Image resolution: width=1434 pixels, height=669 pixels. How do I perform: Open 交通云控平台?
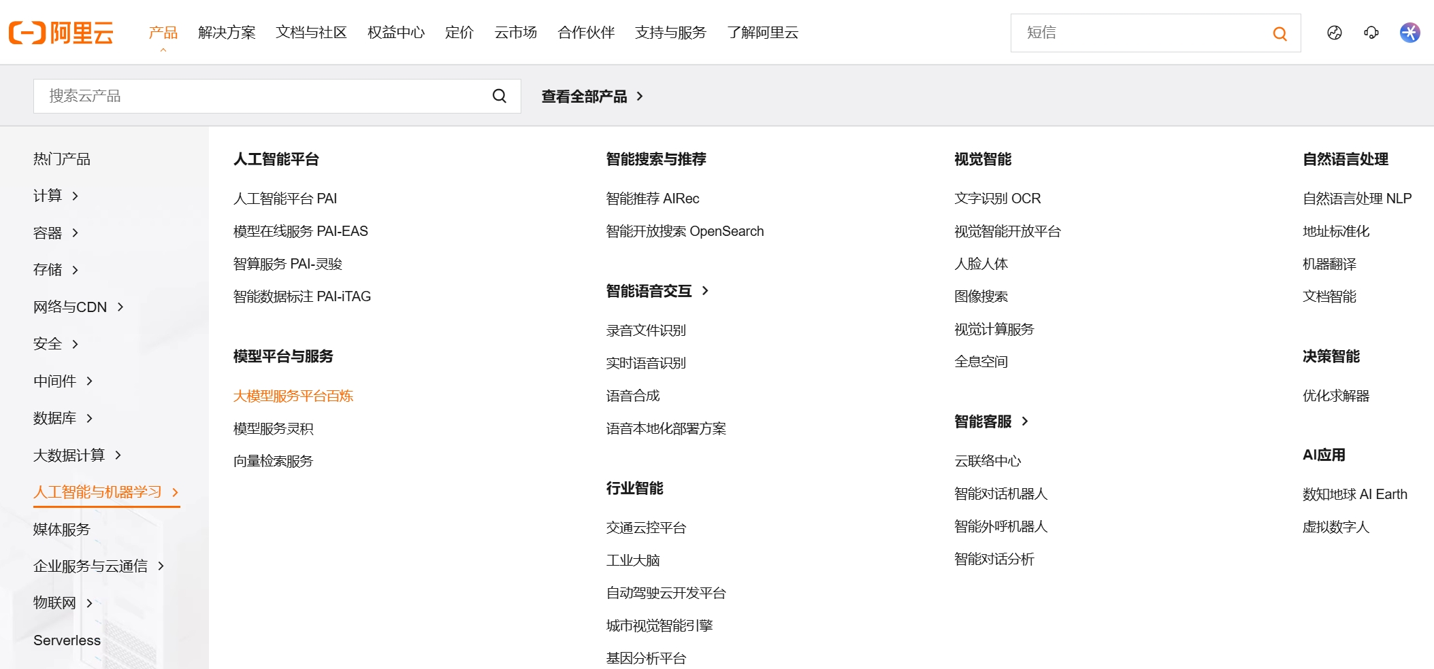coord(647,528)
